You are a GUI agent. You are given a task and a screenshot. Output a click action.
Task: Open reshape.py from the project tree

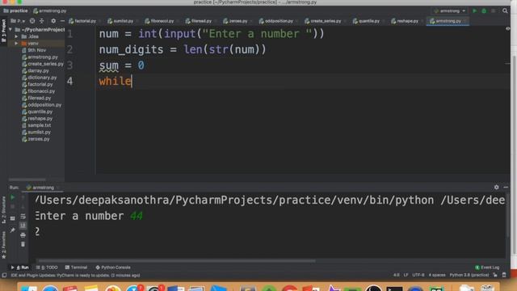(x=37, y=119)
